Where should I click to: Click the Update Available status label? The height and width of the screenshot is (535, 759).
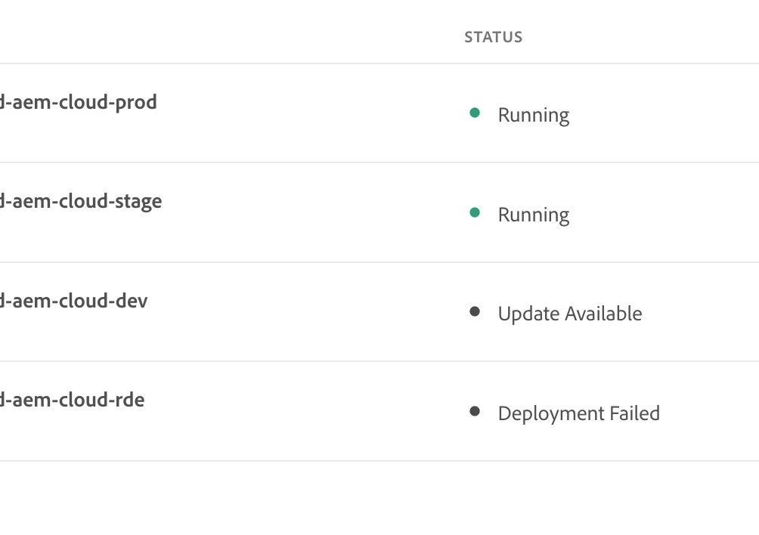point(569,314)
